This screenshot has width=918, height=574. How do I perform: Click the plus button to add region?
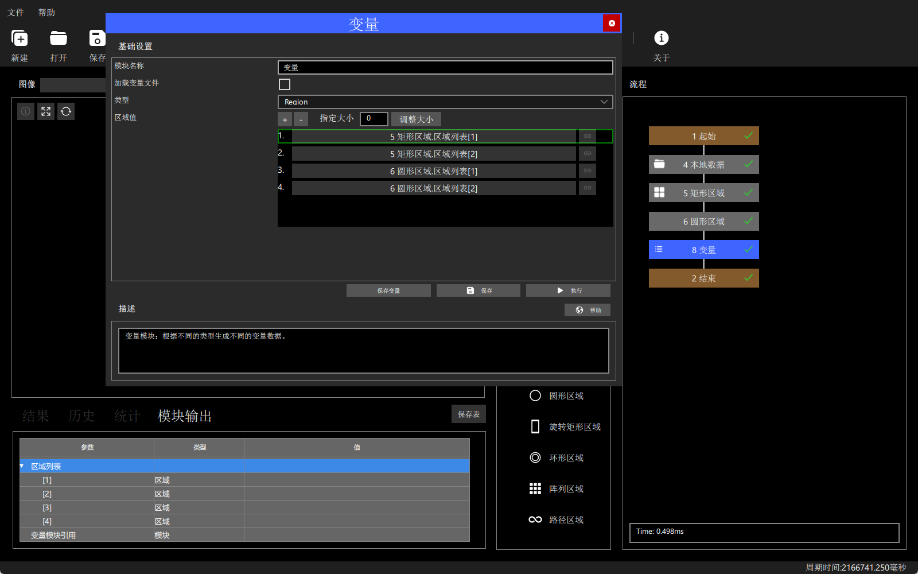[x=285, y=119]
